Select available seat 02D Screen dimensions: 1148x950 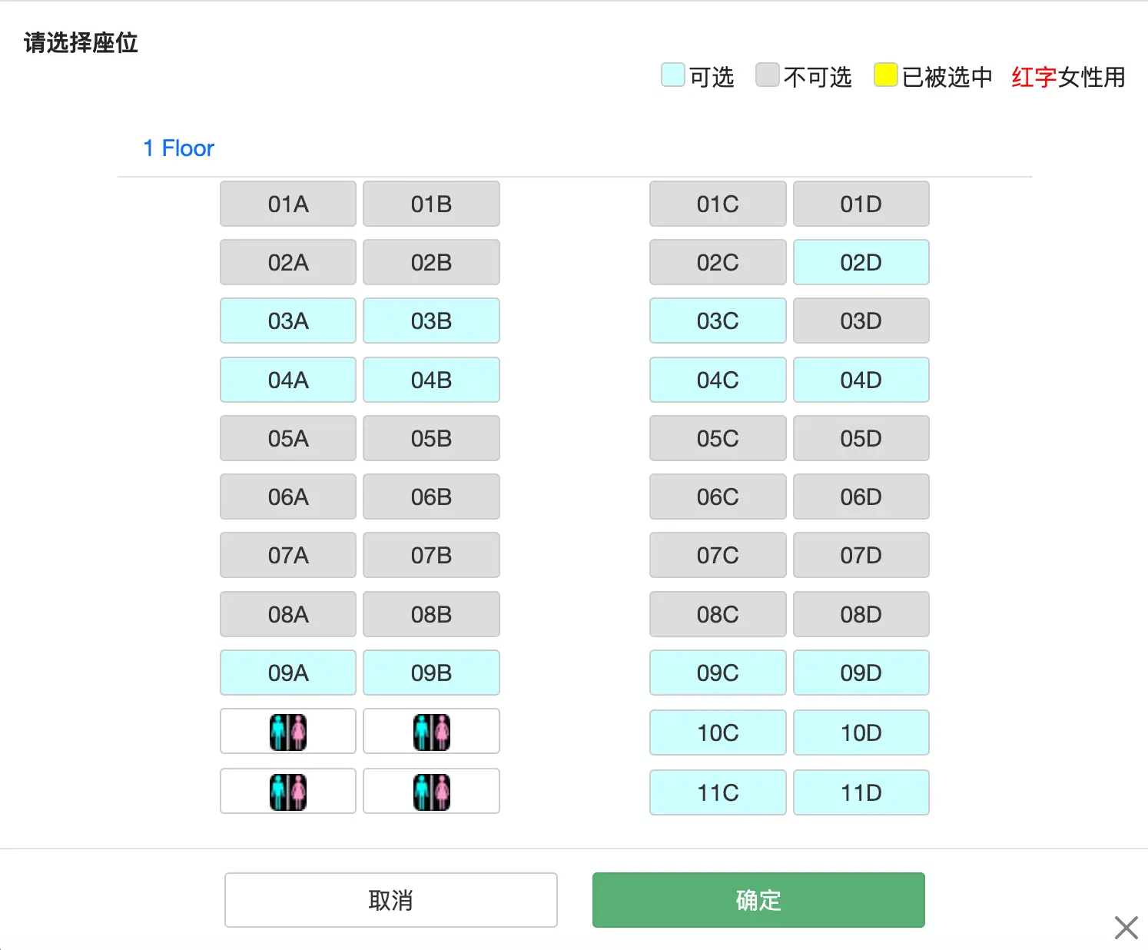(861, 262)
